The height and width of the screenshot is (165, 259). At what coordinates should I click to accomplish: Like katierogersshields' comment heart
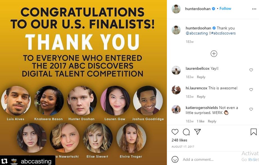pos(251,109)
